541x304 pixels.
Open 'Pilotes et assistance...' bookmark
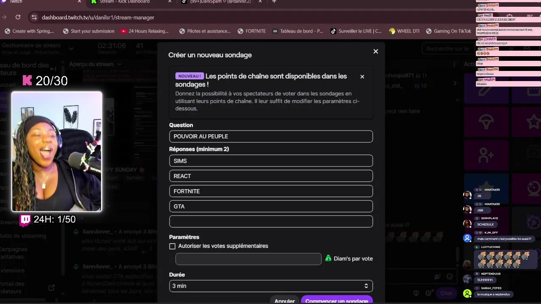(x=205, y=31)
